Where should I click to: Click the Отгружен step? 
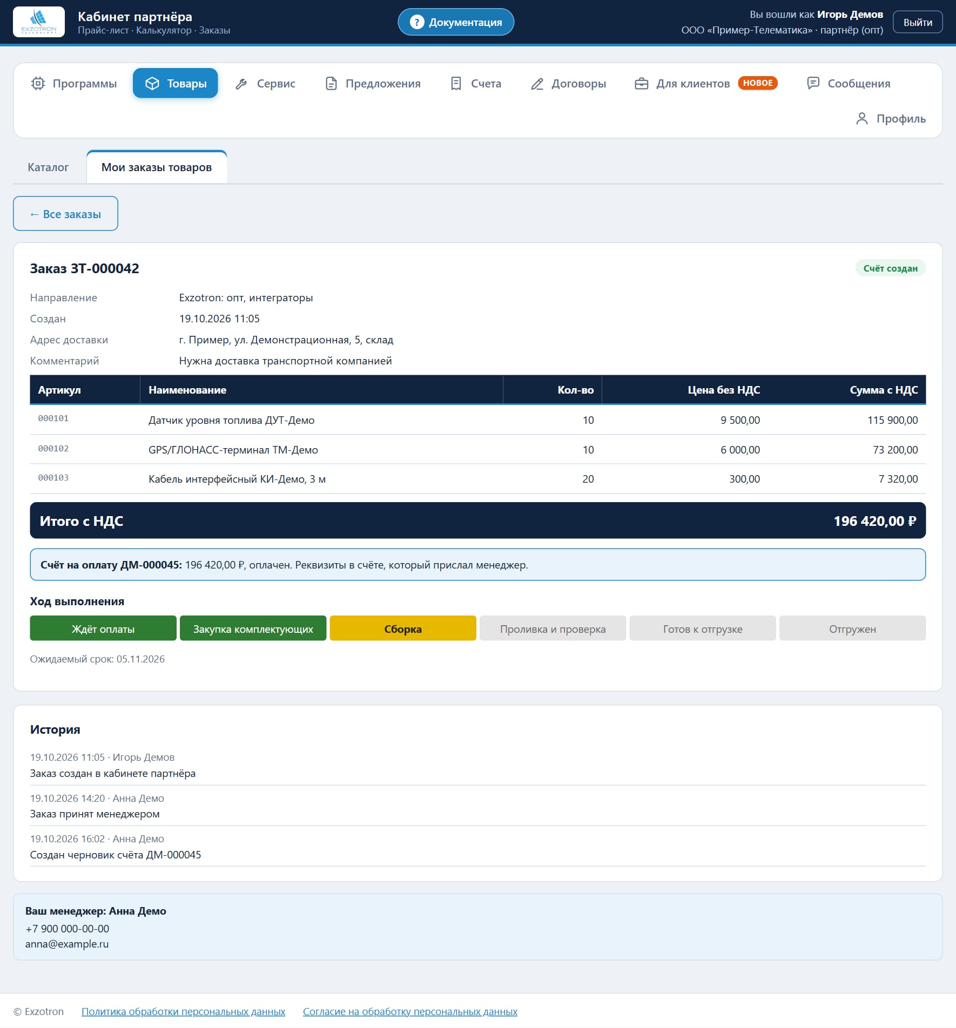(852, 628)
